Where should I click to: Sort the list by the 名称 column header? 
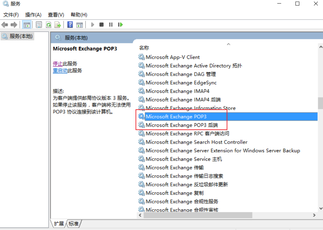click(144, 48)
